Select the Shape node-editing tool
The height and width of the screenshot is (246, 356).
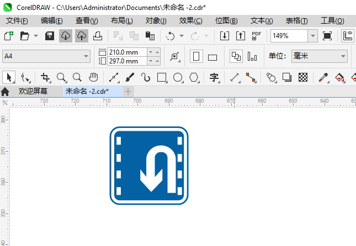click(25, 77)
